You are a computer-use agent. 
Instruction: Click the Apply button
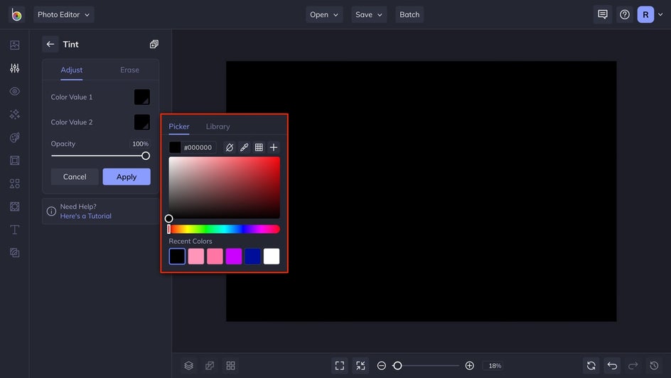click(x=127, y=177)
